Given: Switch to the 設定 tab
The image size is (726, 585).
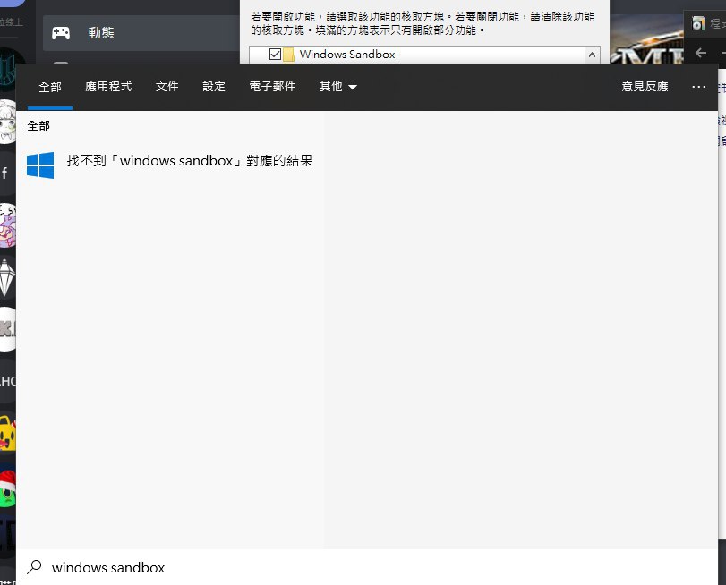Looking at the screenshot, I should coord(213,87).
